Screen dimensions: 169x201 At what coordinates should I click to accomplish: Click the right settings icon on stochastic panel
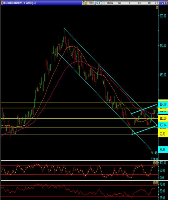click(157, 163)
